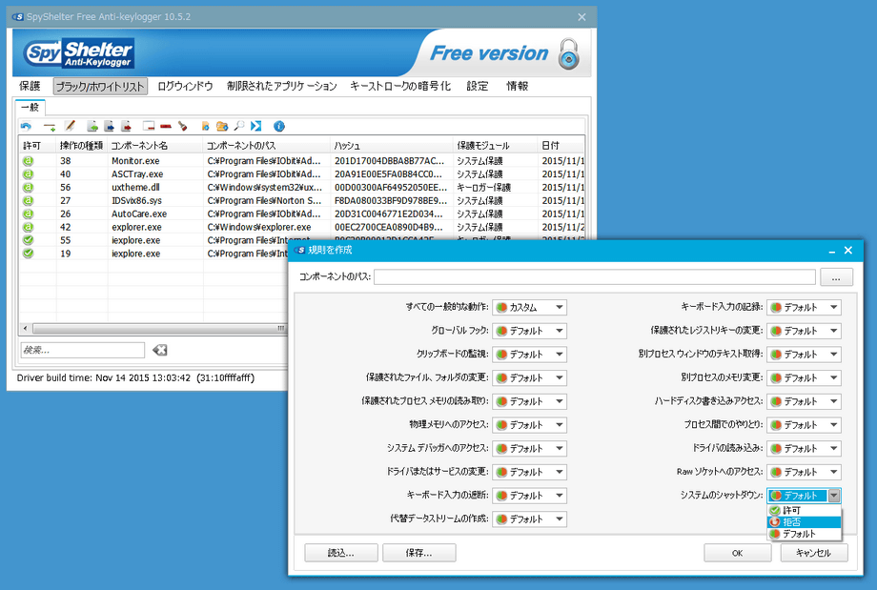Viewport: 877px width, 590px height.
Task: Collapse the システムのシャットダウン dropdown arrow
Action: coord(834,496)
